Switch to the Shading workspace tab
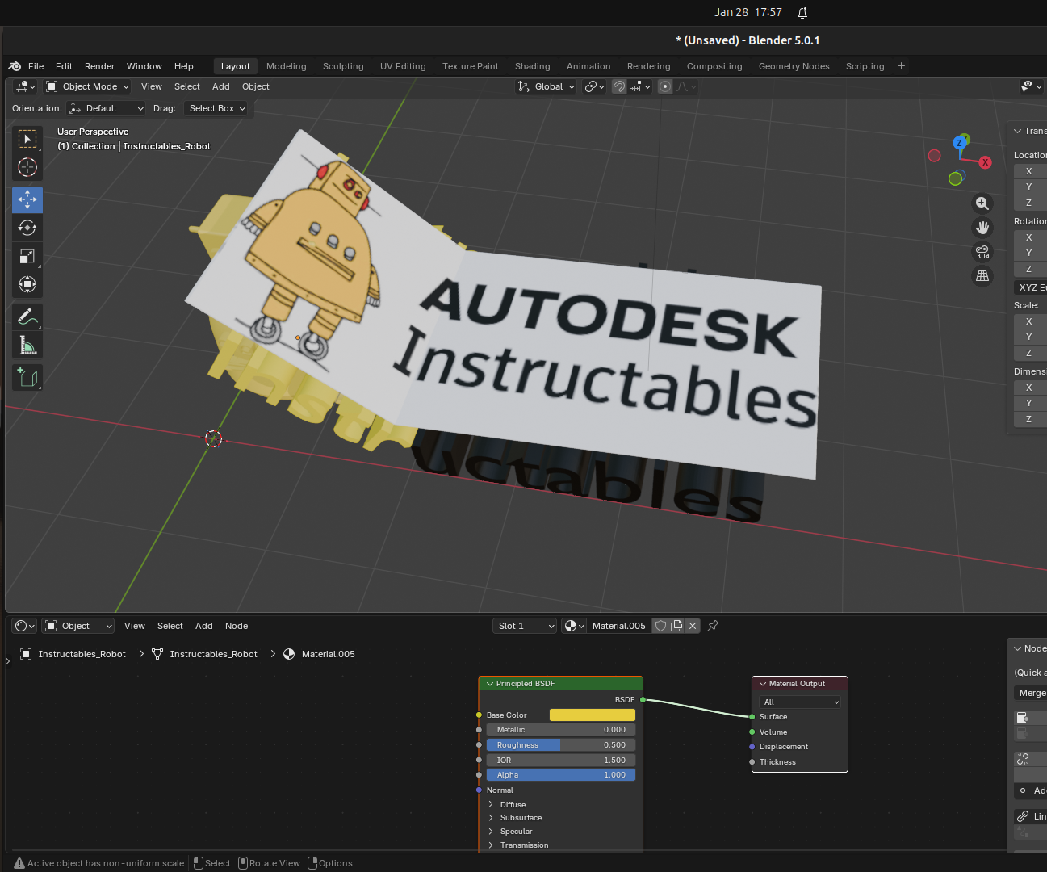 click(533, 66)
